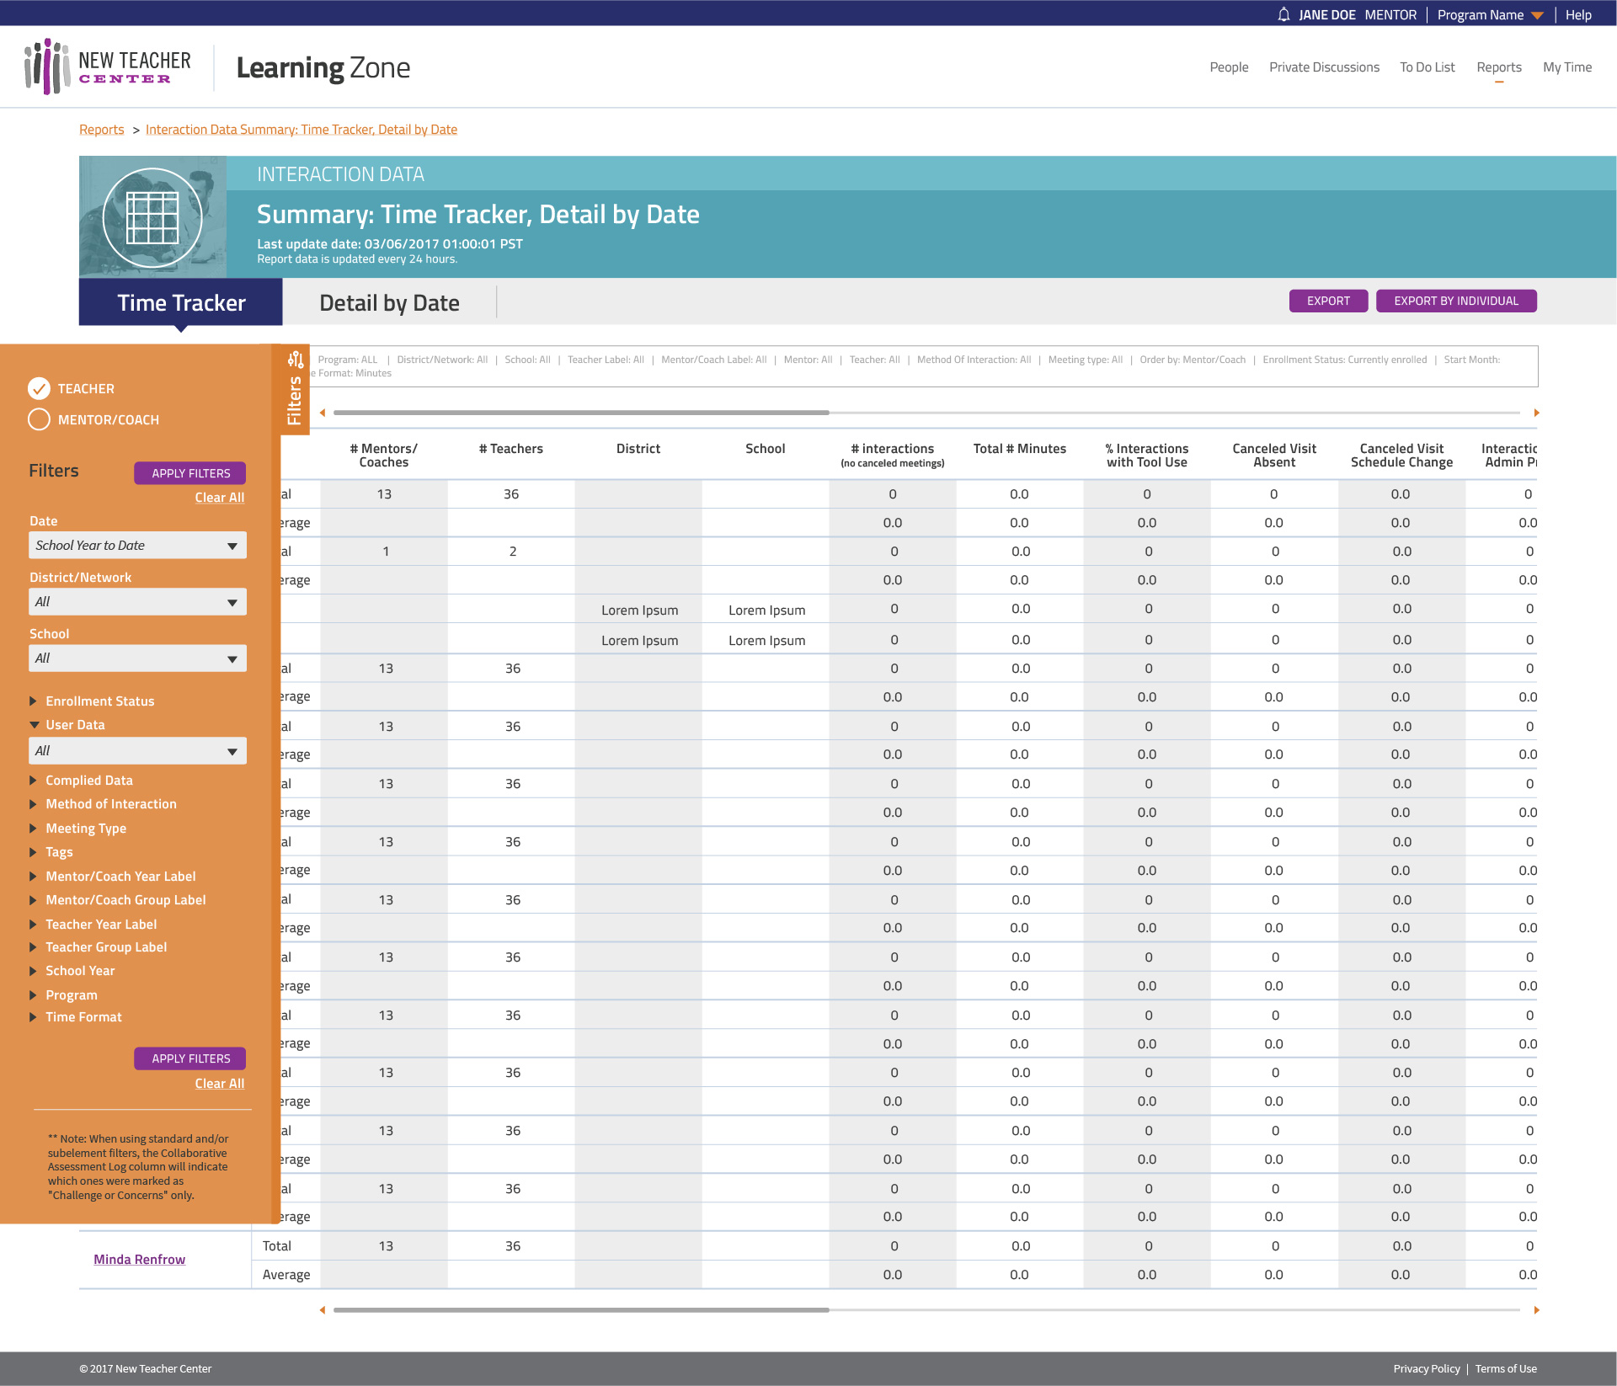Click the New Teacher Center logo
The image size is (1617, 1386).
(108, 67)
